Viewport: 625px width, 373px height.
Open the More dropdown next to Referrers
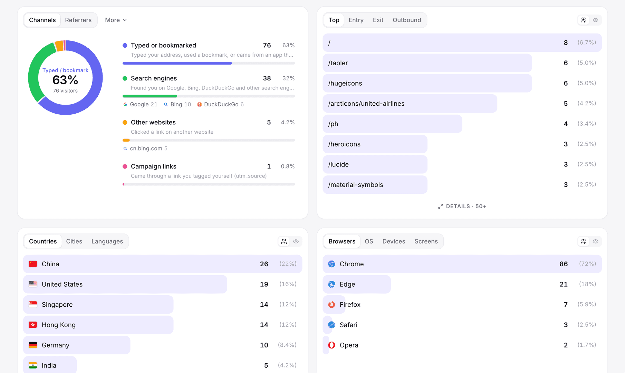(x=116, y=20)
